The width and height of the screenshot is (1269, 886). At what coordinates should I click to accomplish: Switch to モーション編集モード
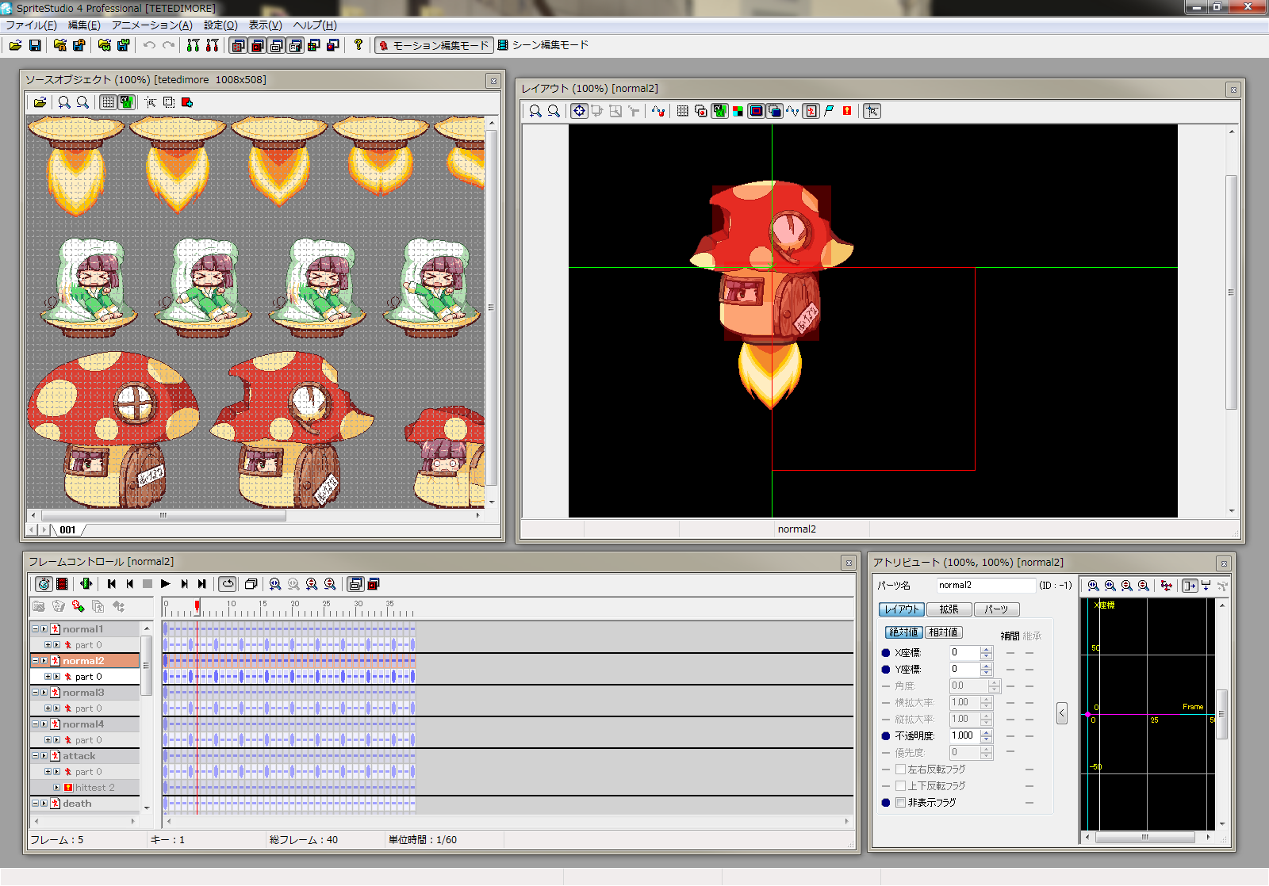click(434, 45)
